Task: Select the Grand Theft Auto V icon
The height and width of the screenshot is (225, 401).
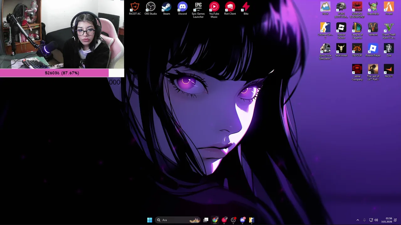Action: pyautogui.click(x=389, y=31)
